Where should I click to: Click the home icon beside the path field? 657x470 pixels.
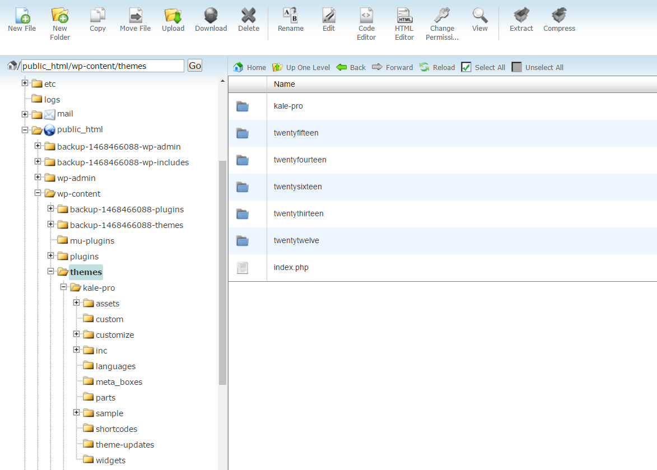click(x=12, y=66)
